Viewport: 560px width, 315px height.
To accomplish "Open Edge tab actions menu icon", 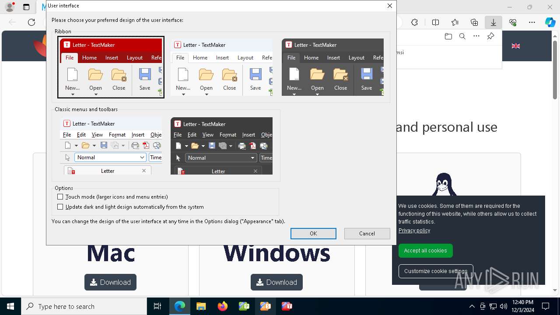I will pyautogui.click(x=26, y=7).
